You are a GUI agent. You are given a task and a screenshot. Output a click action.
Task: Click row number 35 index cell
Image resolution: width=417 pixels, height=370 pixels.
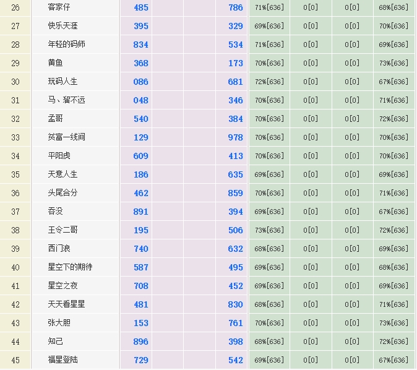15,174
